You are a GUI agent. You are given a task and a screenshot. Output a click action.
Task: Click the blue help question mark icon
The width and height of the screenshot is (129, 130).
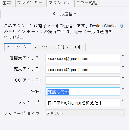[122, 26]
